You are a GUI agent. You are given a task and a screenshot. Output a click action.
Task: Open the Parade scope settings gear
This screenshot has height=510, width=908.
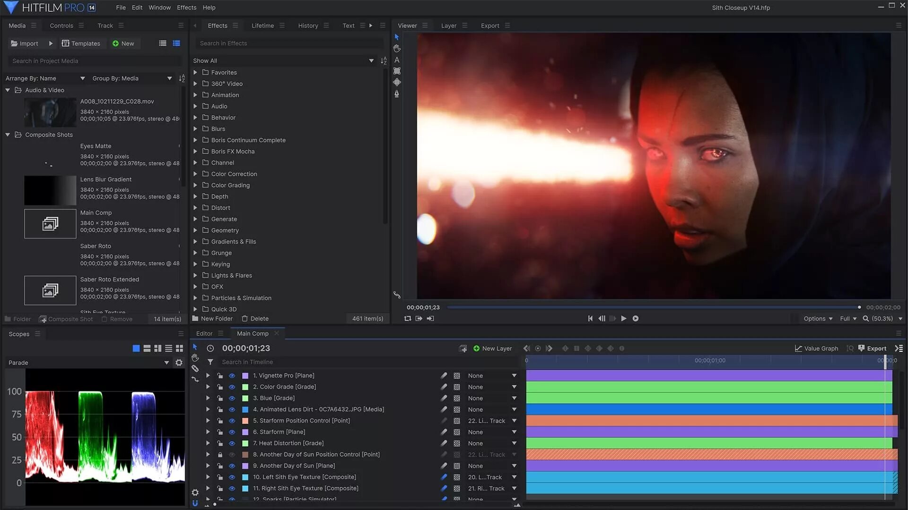click(x=179, y=363)
